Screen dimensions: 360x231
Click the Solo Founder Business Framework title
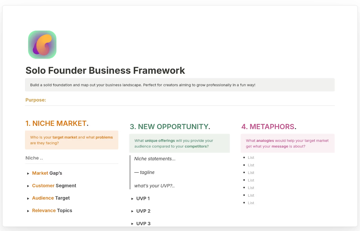click(105, 71)
